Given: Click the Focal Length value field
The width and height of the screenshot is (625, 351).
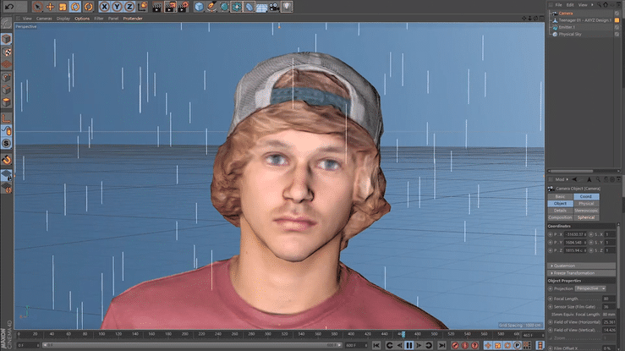Looking at the screenshot, I should pyautogui.click(x=608, y=299).
